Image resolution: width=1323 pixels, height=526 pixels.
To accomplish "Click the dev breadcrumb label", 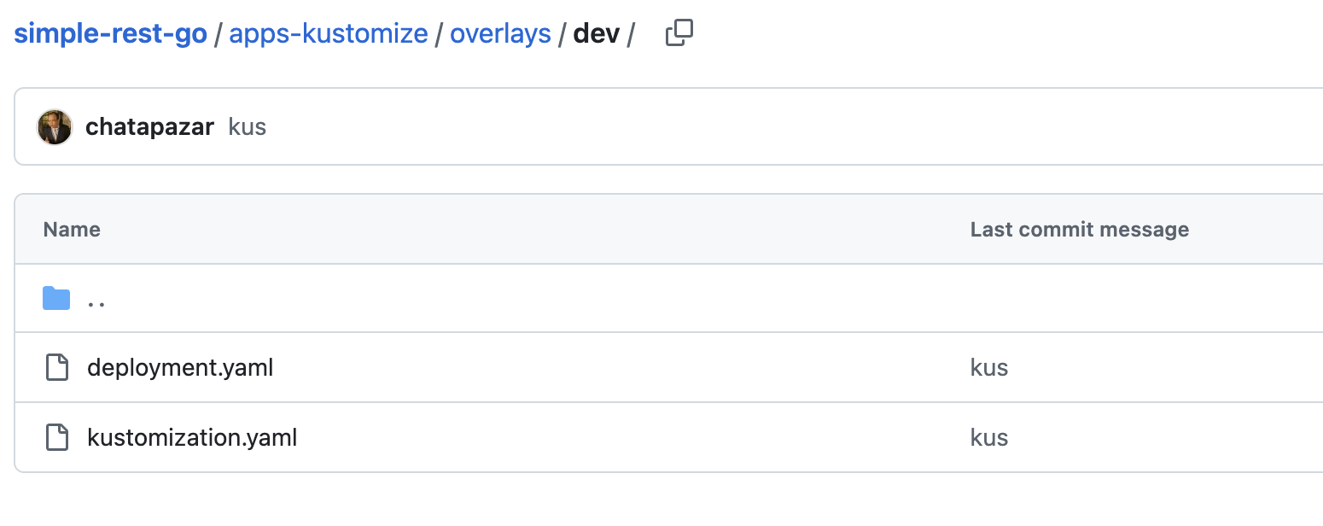I will click(596, 34).
